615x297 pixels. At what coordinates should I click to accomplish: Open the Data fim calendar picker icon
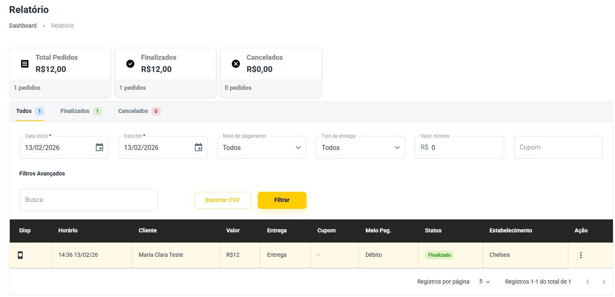click(199, 147)
